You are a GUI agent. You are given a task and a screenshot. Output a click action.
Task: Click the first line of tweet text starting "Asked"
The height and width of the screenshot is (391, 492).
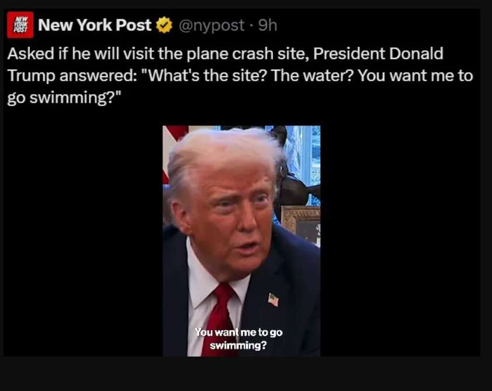point(225,54)
